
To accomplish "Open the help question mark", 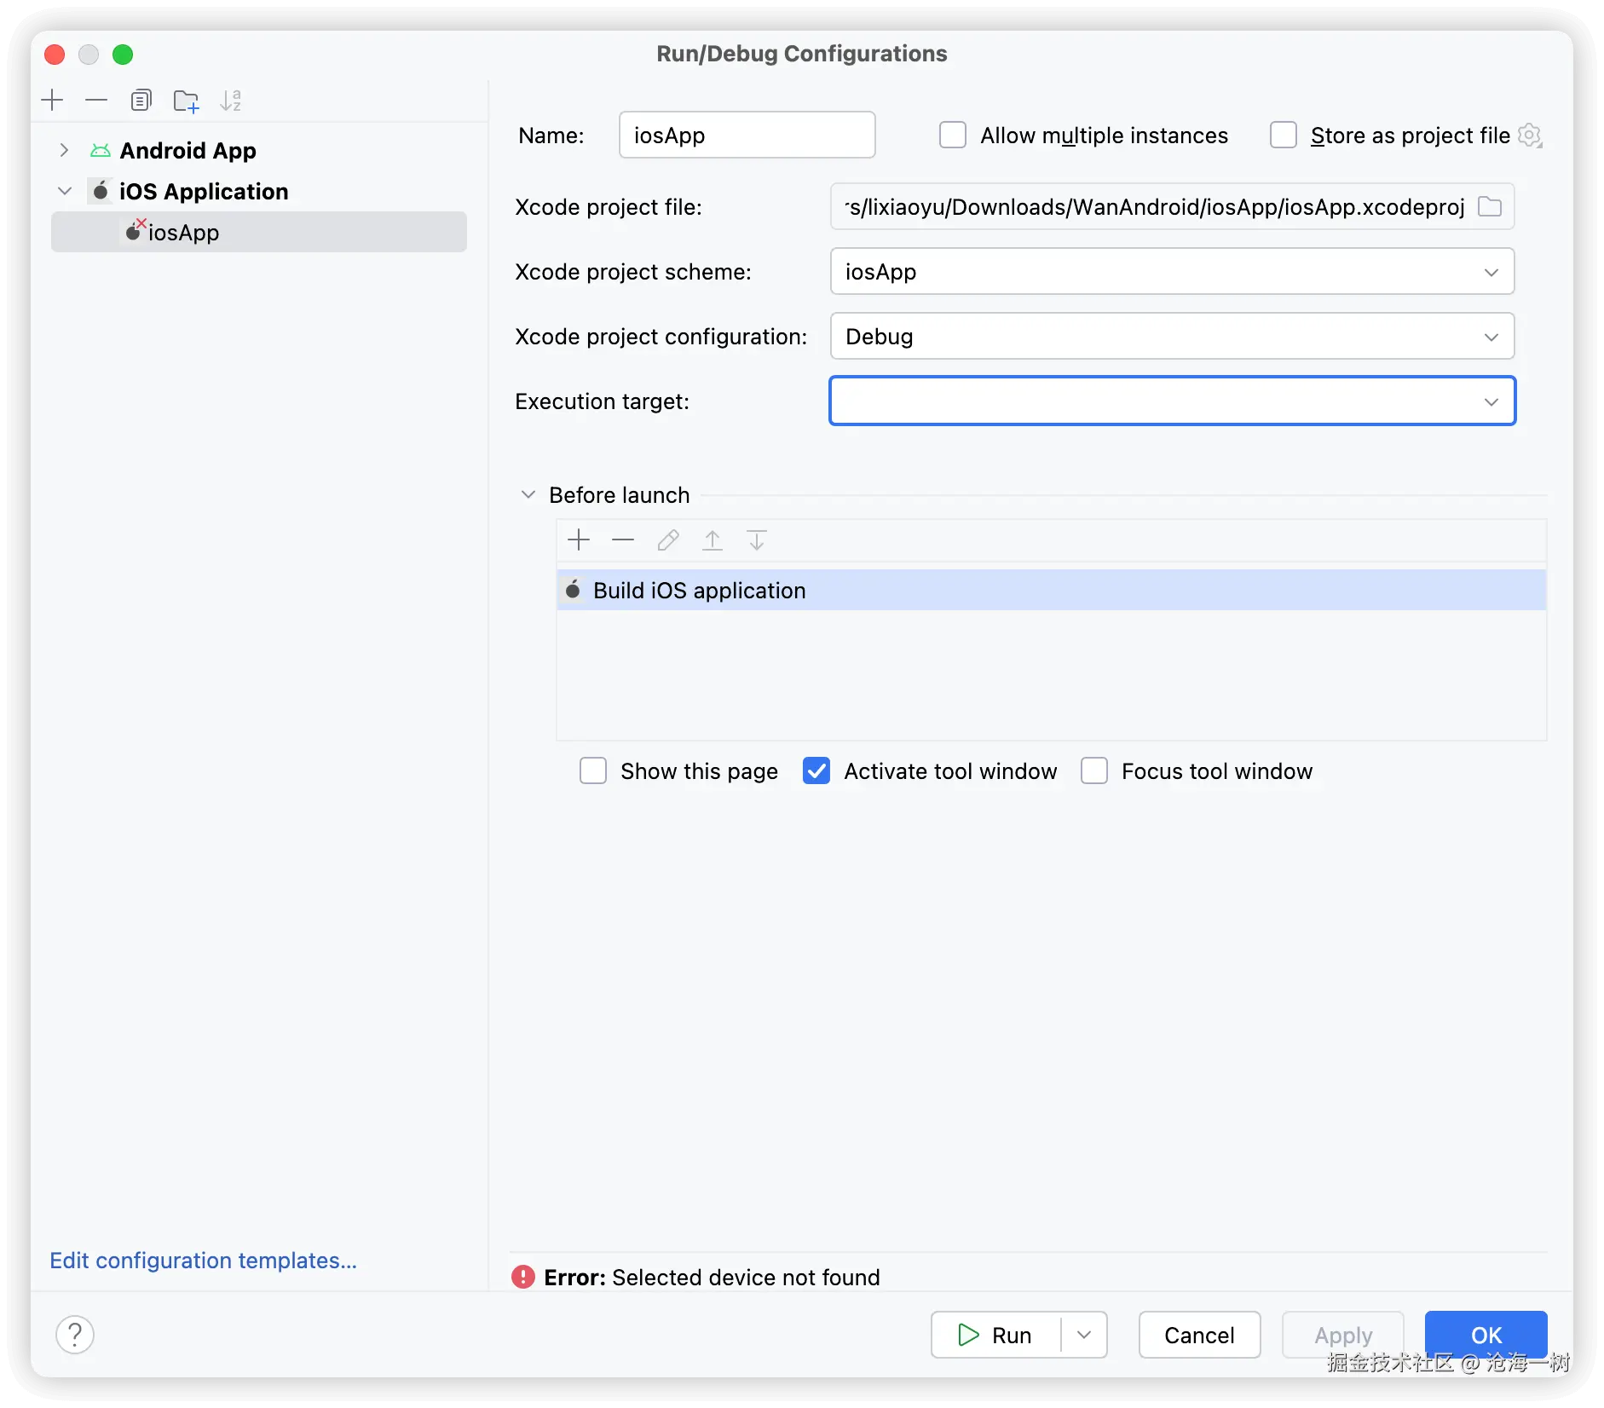I will [75, 1335].
